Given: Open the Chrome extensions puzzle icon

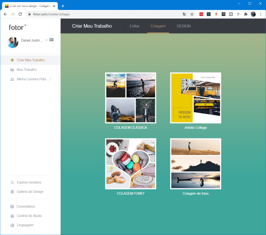Looking at the screenshot, I should [x=245, y=14].
